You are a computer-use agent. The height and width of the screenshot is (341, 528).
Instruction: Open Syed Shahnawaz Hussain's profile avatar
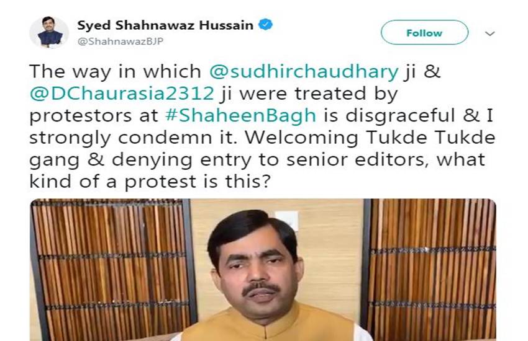coord(49,32)
